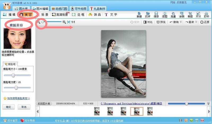This screenshot has height=124, width=212.
Task: Click the 可牛礼品 promotion text in status bar
Action: [89, 121]
